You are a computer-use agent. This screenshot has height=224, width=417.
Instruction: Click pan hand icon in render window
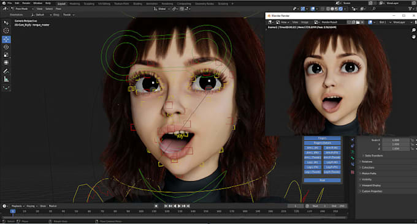414,37
